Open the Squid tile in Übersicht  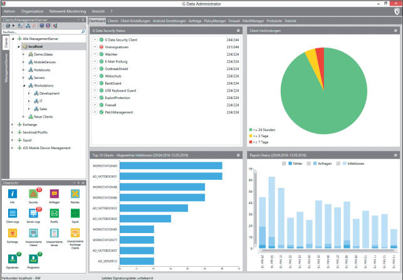(75, 213)
